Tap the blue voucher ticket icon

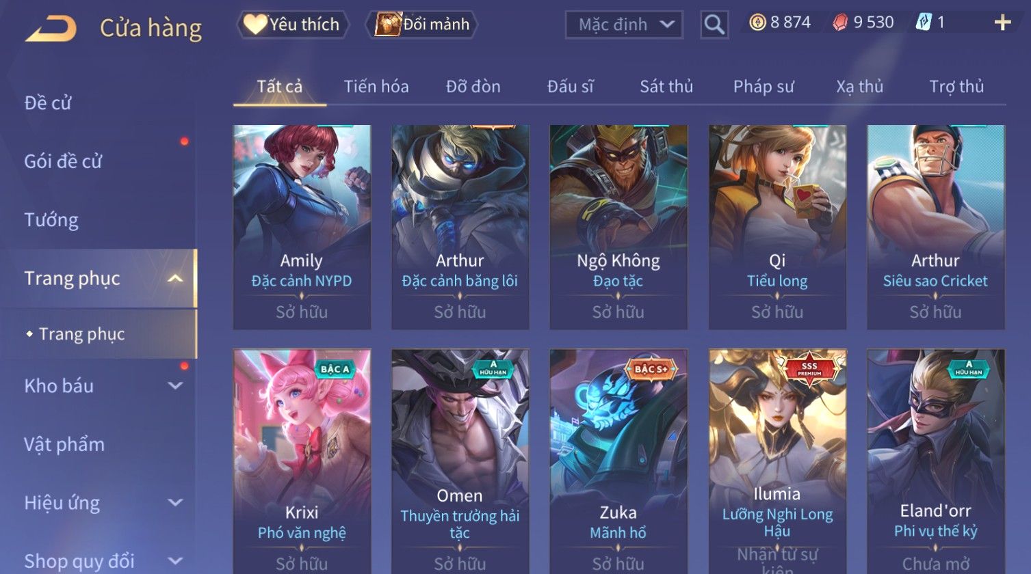tap(924, 23)
